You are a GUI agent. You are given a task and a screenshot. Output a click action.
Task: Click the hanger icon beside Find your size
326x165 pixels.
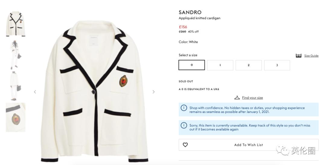pos(237,98)
